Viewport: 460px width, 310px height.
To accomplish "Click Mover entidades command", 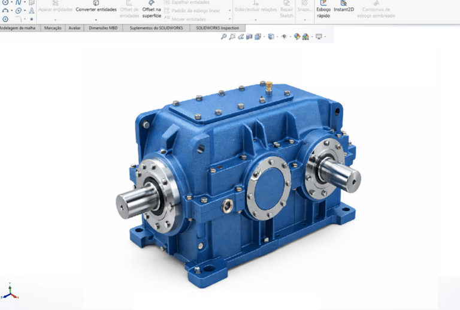I will pyautogui.click(x=185, y=19).
